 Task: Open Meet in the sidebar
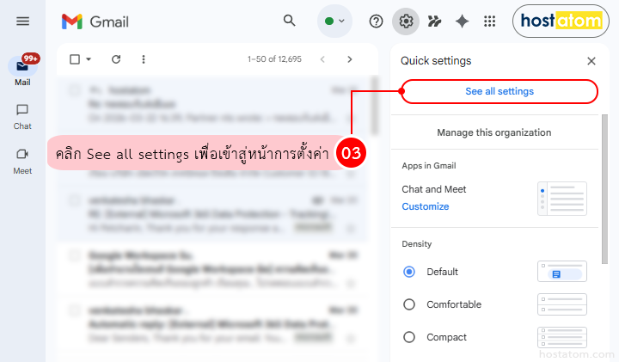click(x=22, y=162)
